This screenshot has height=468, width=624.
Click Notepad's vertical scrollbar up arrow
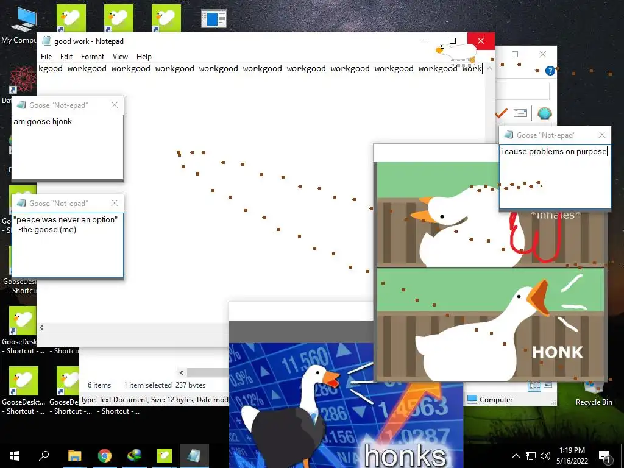point(489,68)
